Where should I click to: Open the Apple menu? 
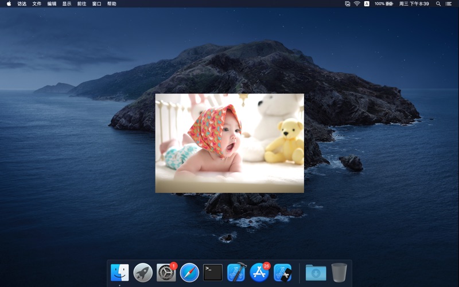[9, 4]
